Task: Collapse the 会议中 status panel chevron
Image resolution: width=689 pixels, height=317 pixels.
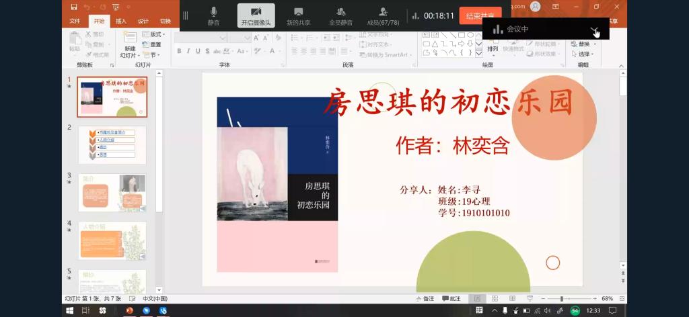Action: (595, 30)
